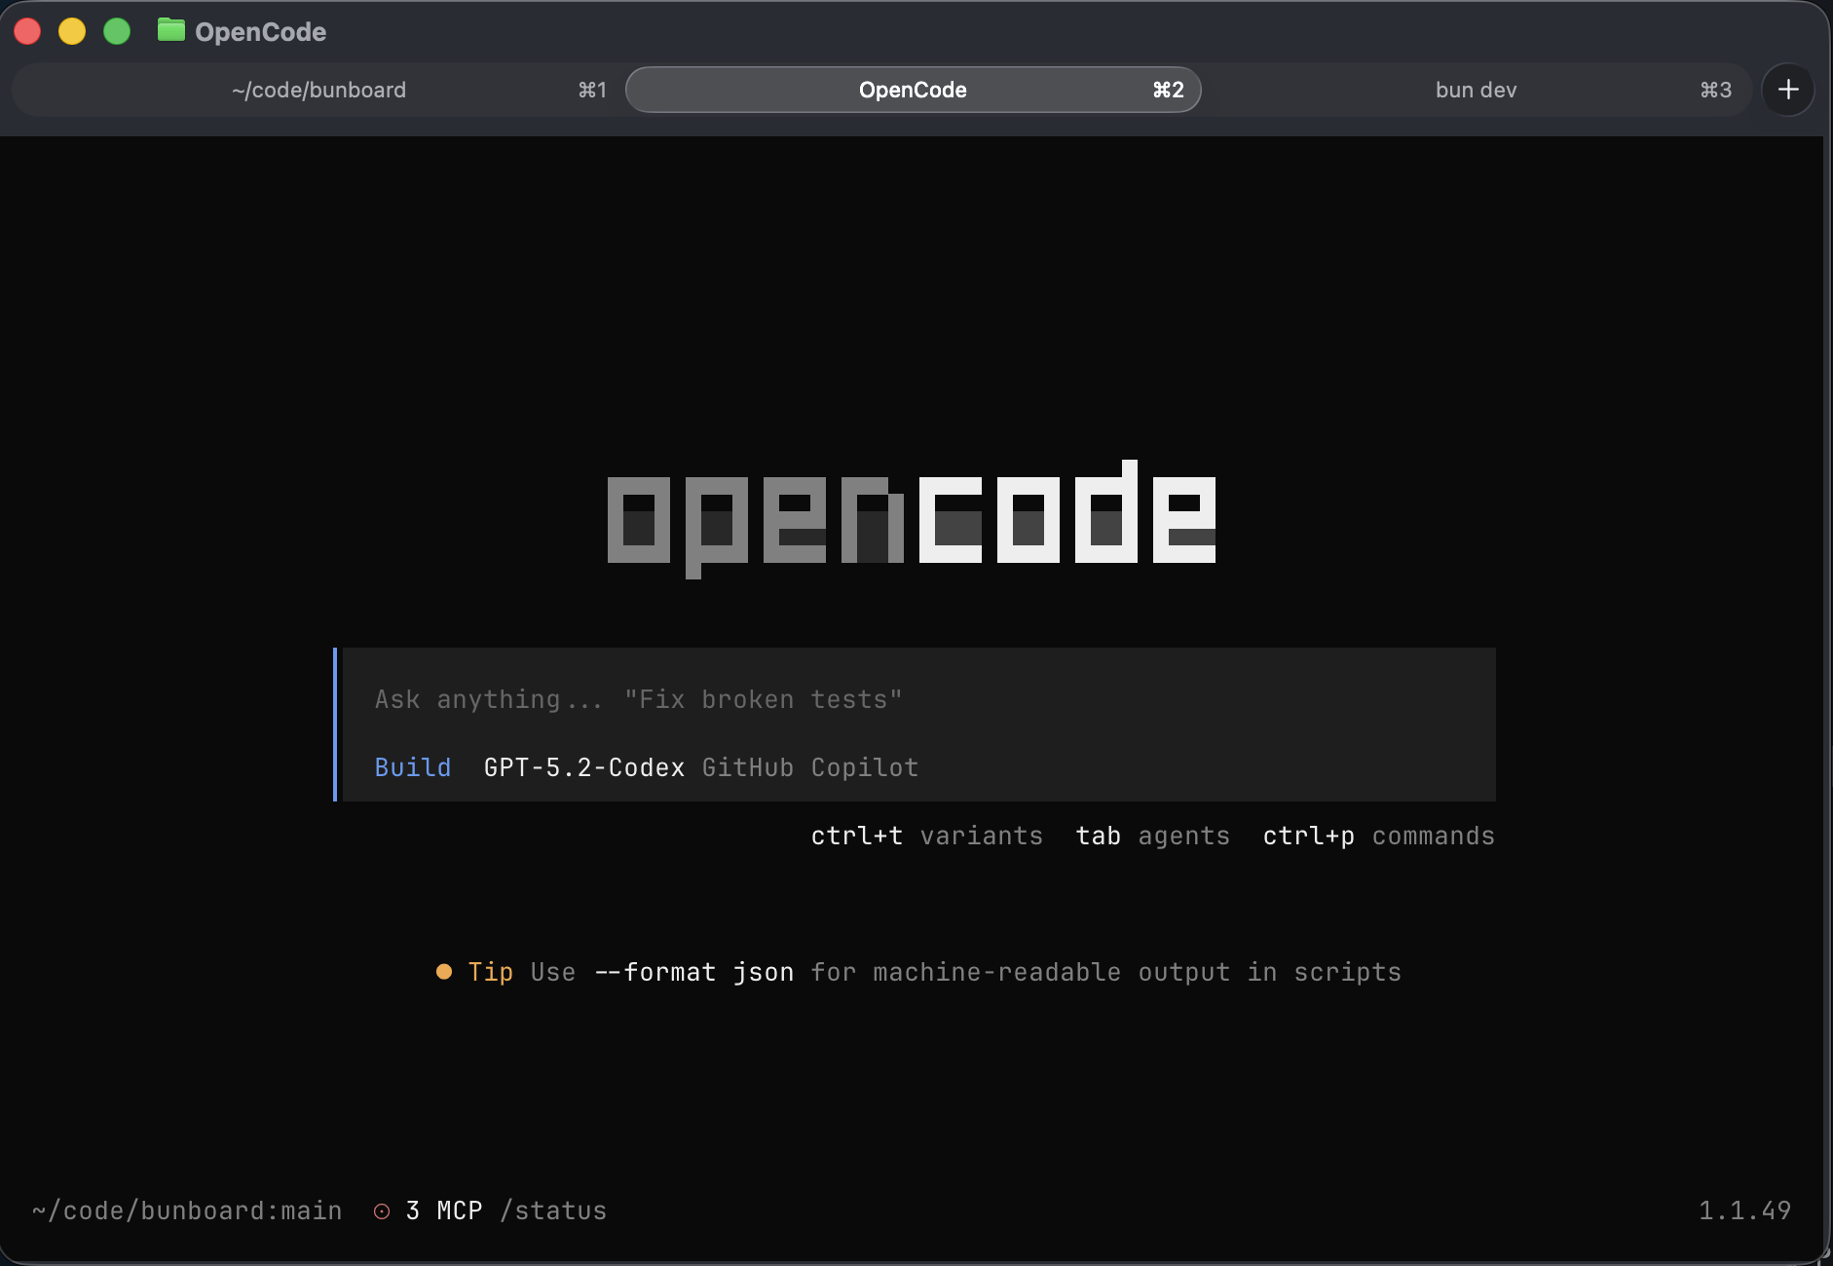The image size is (1833, 1266).
Task: Click the 3 MCP status entry
Action: coord(444,1210)
